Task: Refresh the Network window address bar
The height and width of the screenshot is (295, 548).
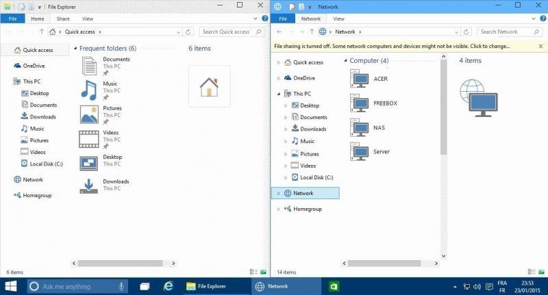Action: tap(466, 31)
